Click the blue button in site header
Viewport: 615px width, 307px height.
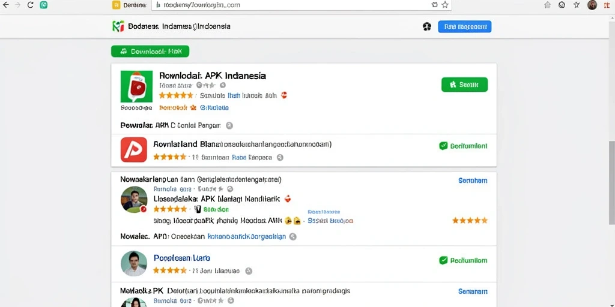464,26
